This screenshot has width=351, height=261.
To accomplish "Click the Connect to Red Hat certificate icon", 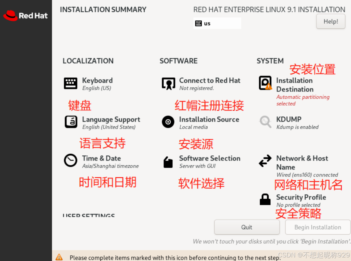I will pos(168,84).
